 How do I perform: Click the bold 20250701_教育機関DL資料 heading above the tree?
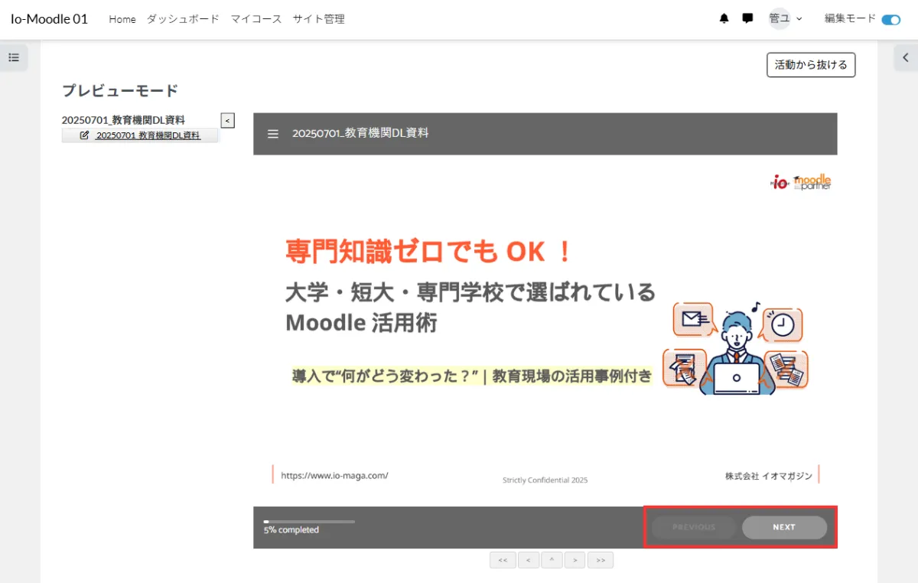123,120
